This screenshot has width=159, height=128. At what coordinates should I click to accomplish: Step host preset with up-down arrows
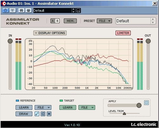pos(73,11)
